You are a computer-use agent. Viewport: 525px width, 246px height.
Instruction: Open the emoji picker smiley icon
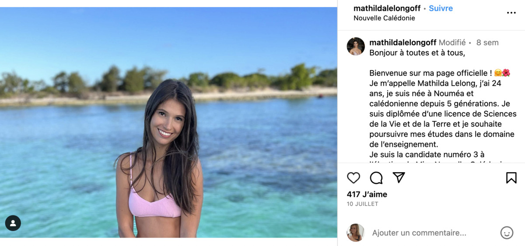[x=507, y=232]
